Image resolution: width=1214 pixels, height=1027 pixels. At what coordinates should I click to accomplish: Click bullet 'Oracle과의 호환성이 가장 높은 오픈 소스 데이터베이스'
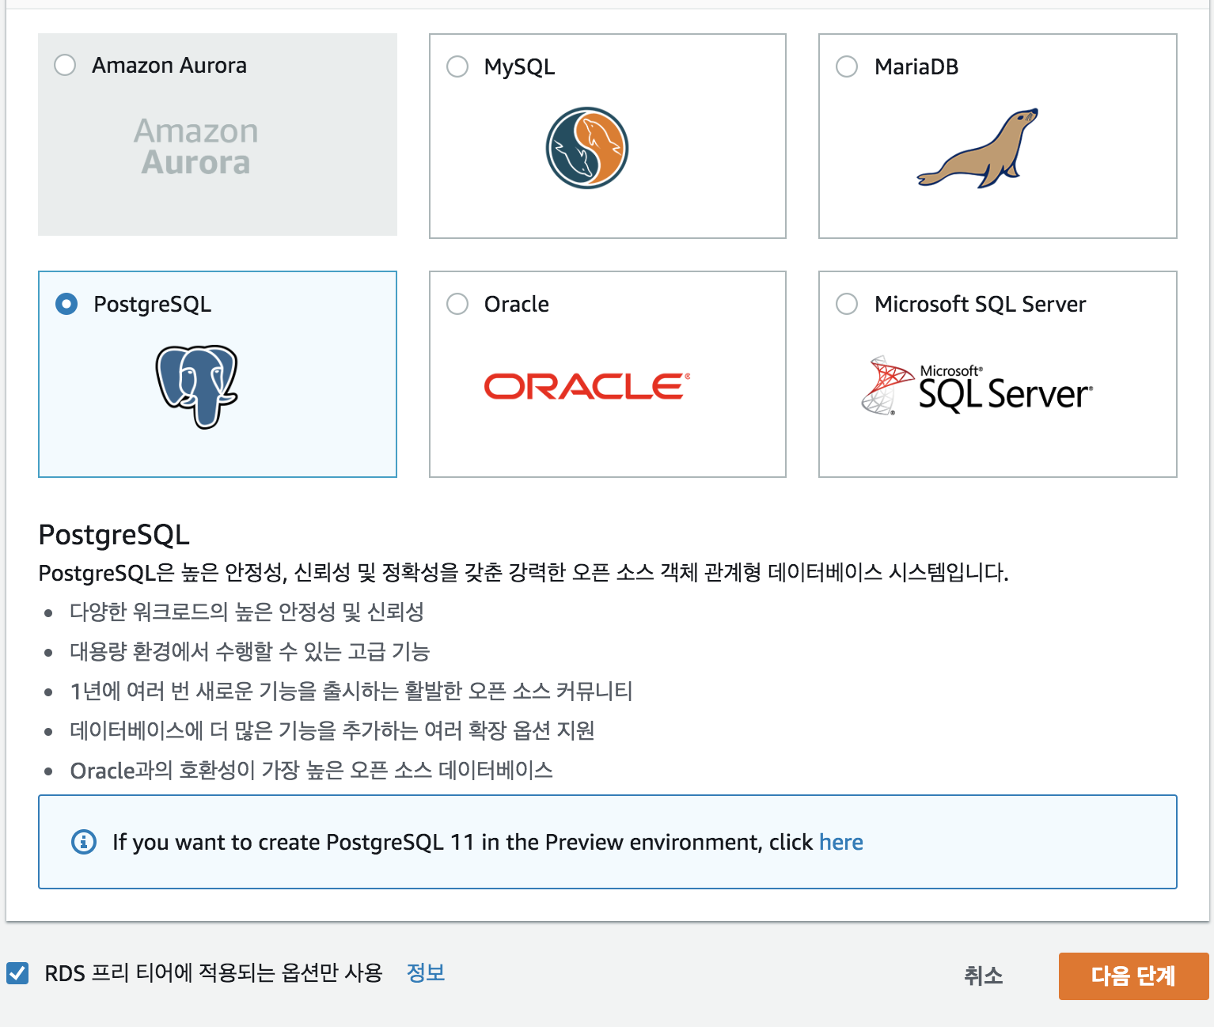(312, 770)
